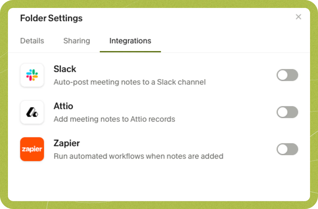Close the Folder Settings dialog
The height and width of the screenshot is (209, 318).
point(298,17)
